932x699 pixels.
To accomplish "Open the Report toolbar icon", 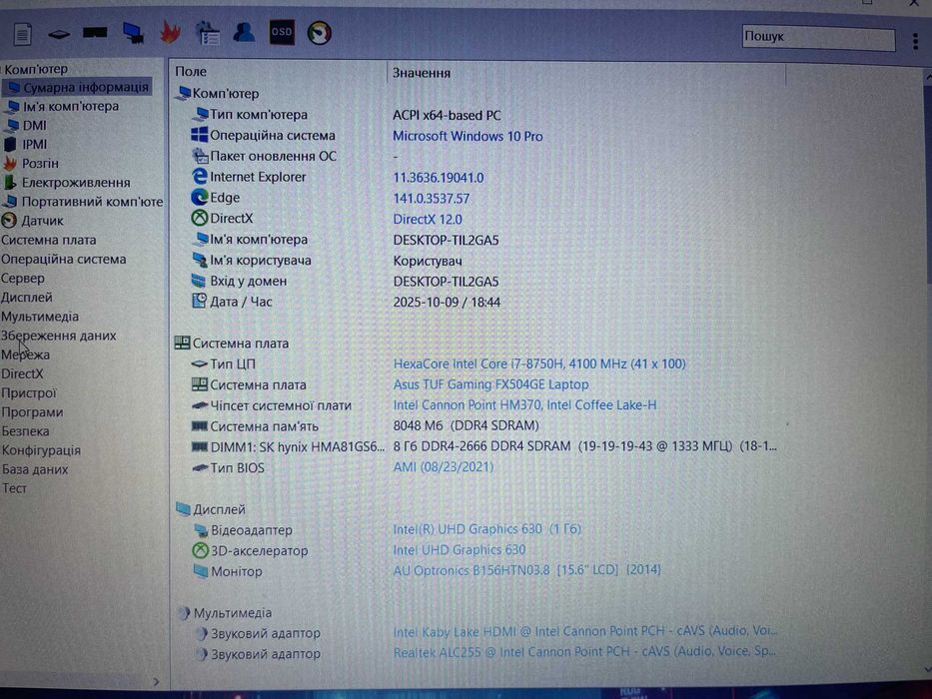I will point(23,33).
